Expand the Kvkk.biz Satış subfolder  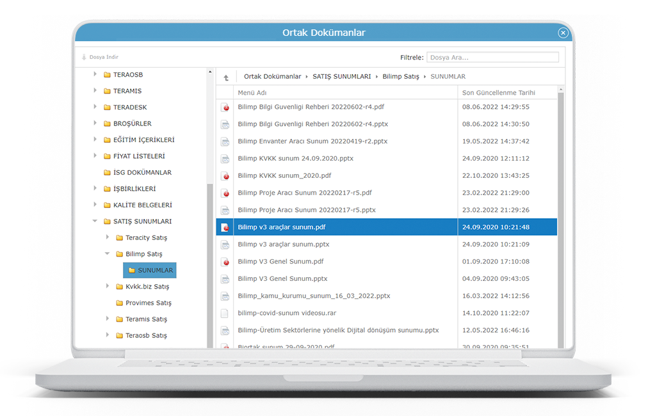tap(108, 286)
